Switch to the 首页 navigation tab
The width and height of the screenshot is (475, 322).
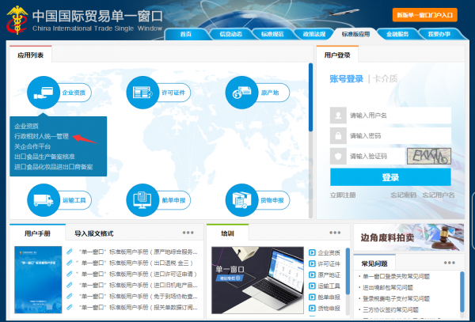click(x=186, y=35)
